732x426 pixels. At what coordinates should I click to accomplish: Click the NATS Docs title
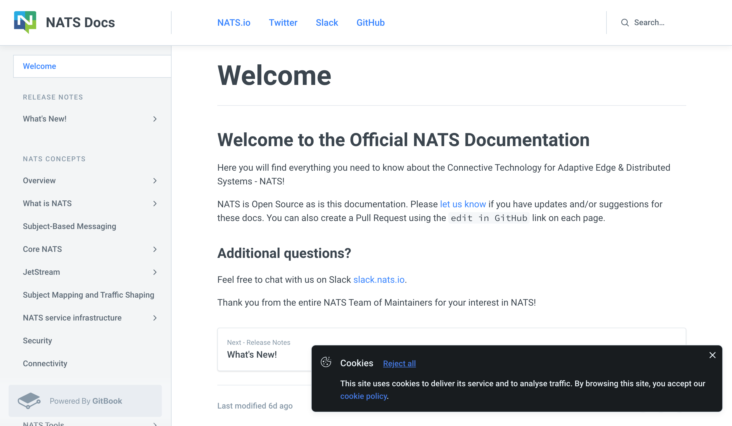[x=80, y=23]
